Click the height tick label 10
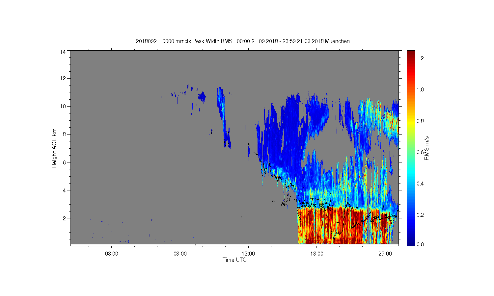This screenshot has height=296, width=494. (63, 106)
